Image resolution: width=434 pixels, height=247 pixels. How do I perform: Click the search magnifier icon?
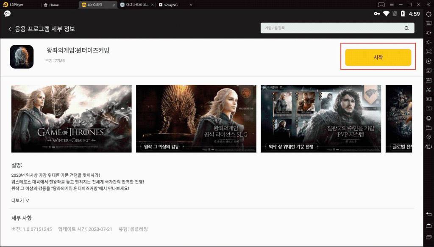[406, 28]
